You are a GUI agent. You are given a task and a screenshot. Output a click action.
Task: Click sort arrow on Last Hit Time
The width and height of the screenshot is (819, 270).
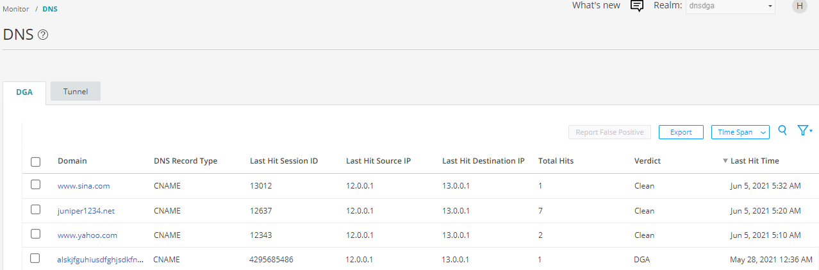[x=725, y=161]
